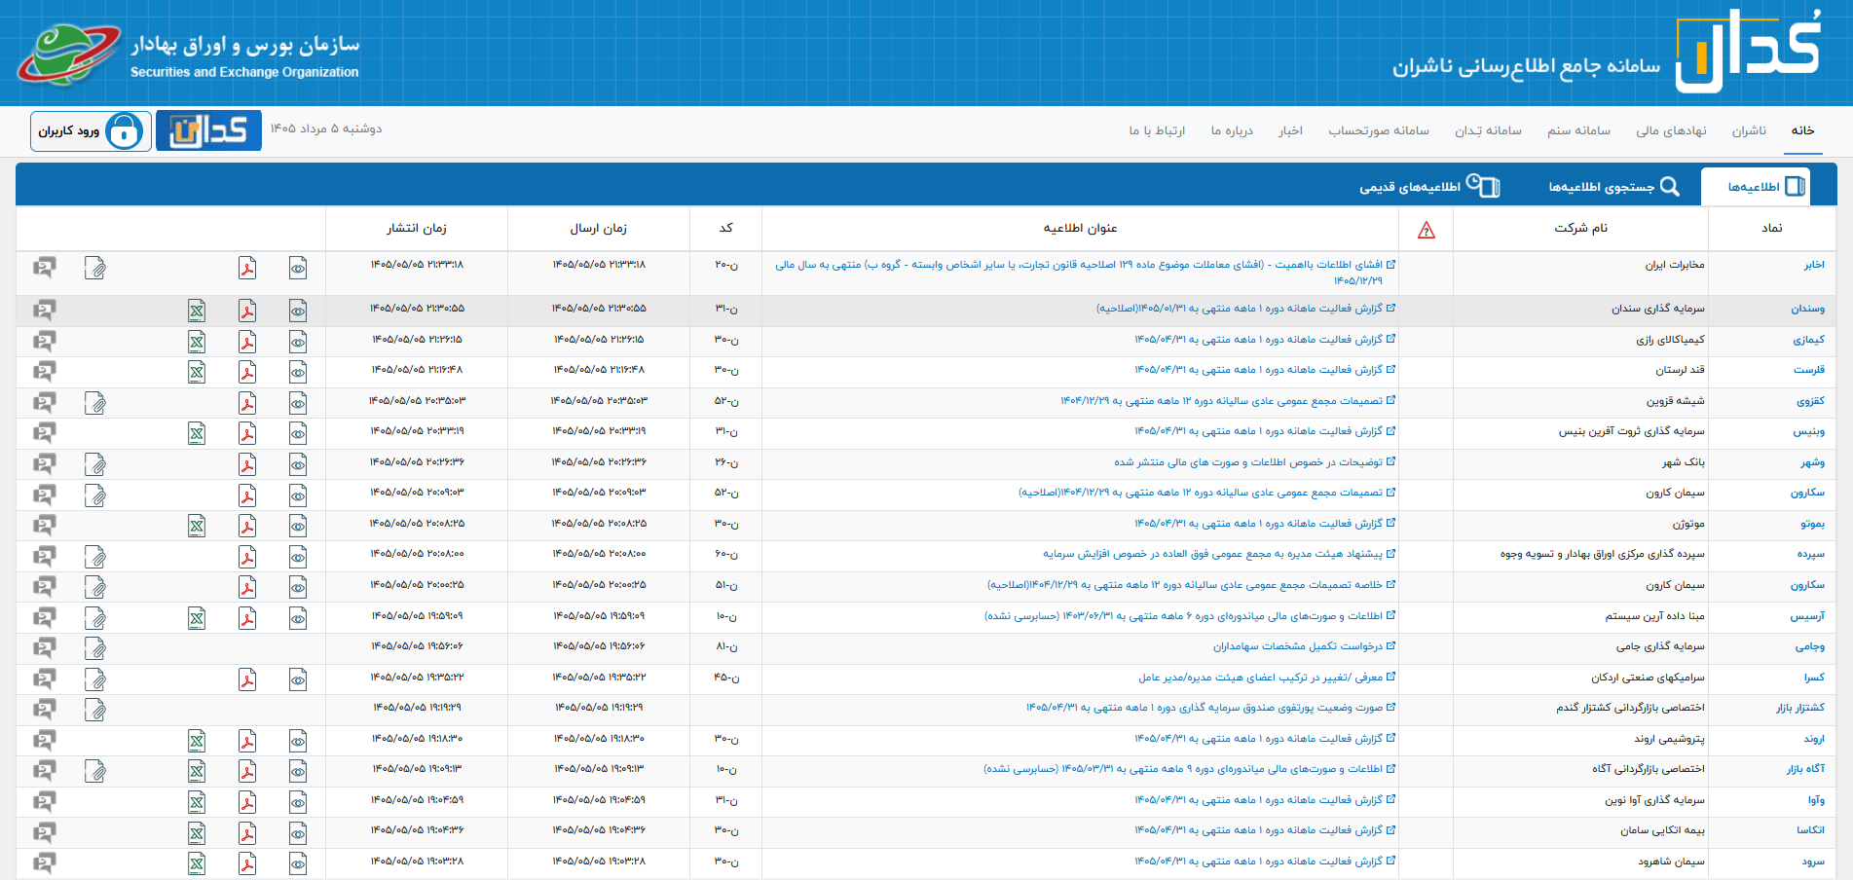Viewport: 1853px width, 880px height.
Task: Open سامانه سنم in the navigation bar
Action: coord(1578,130)
